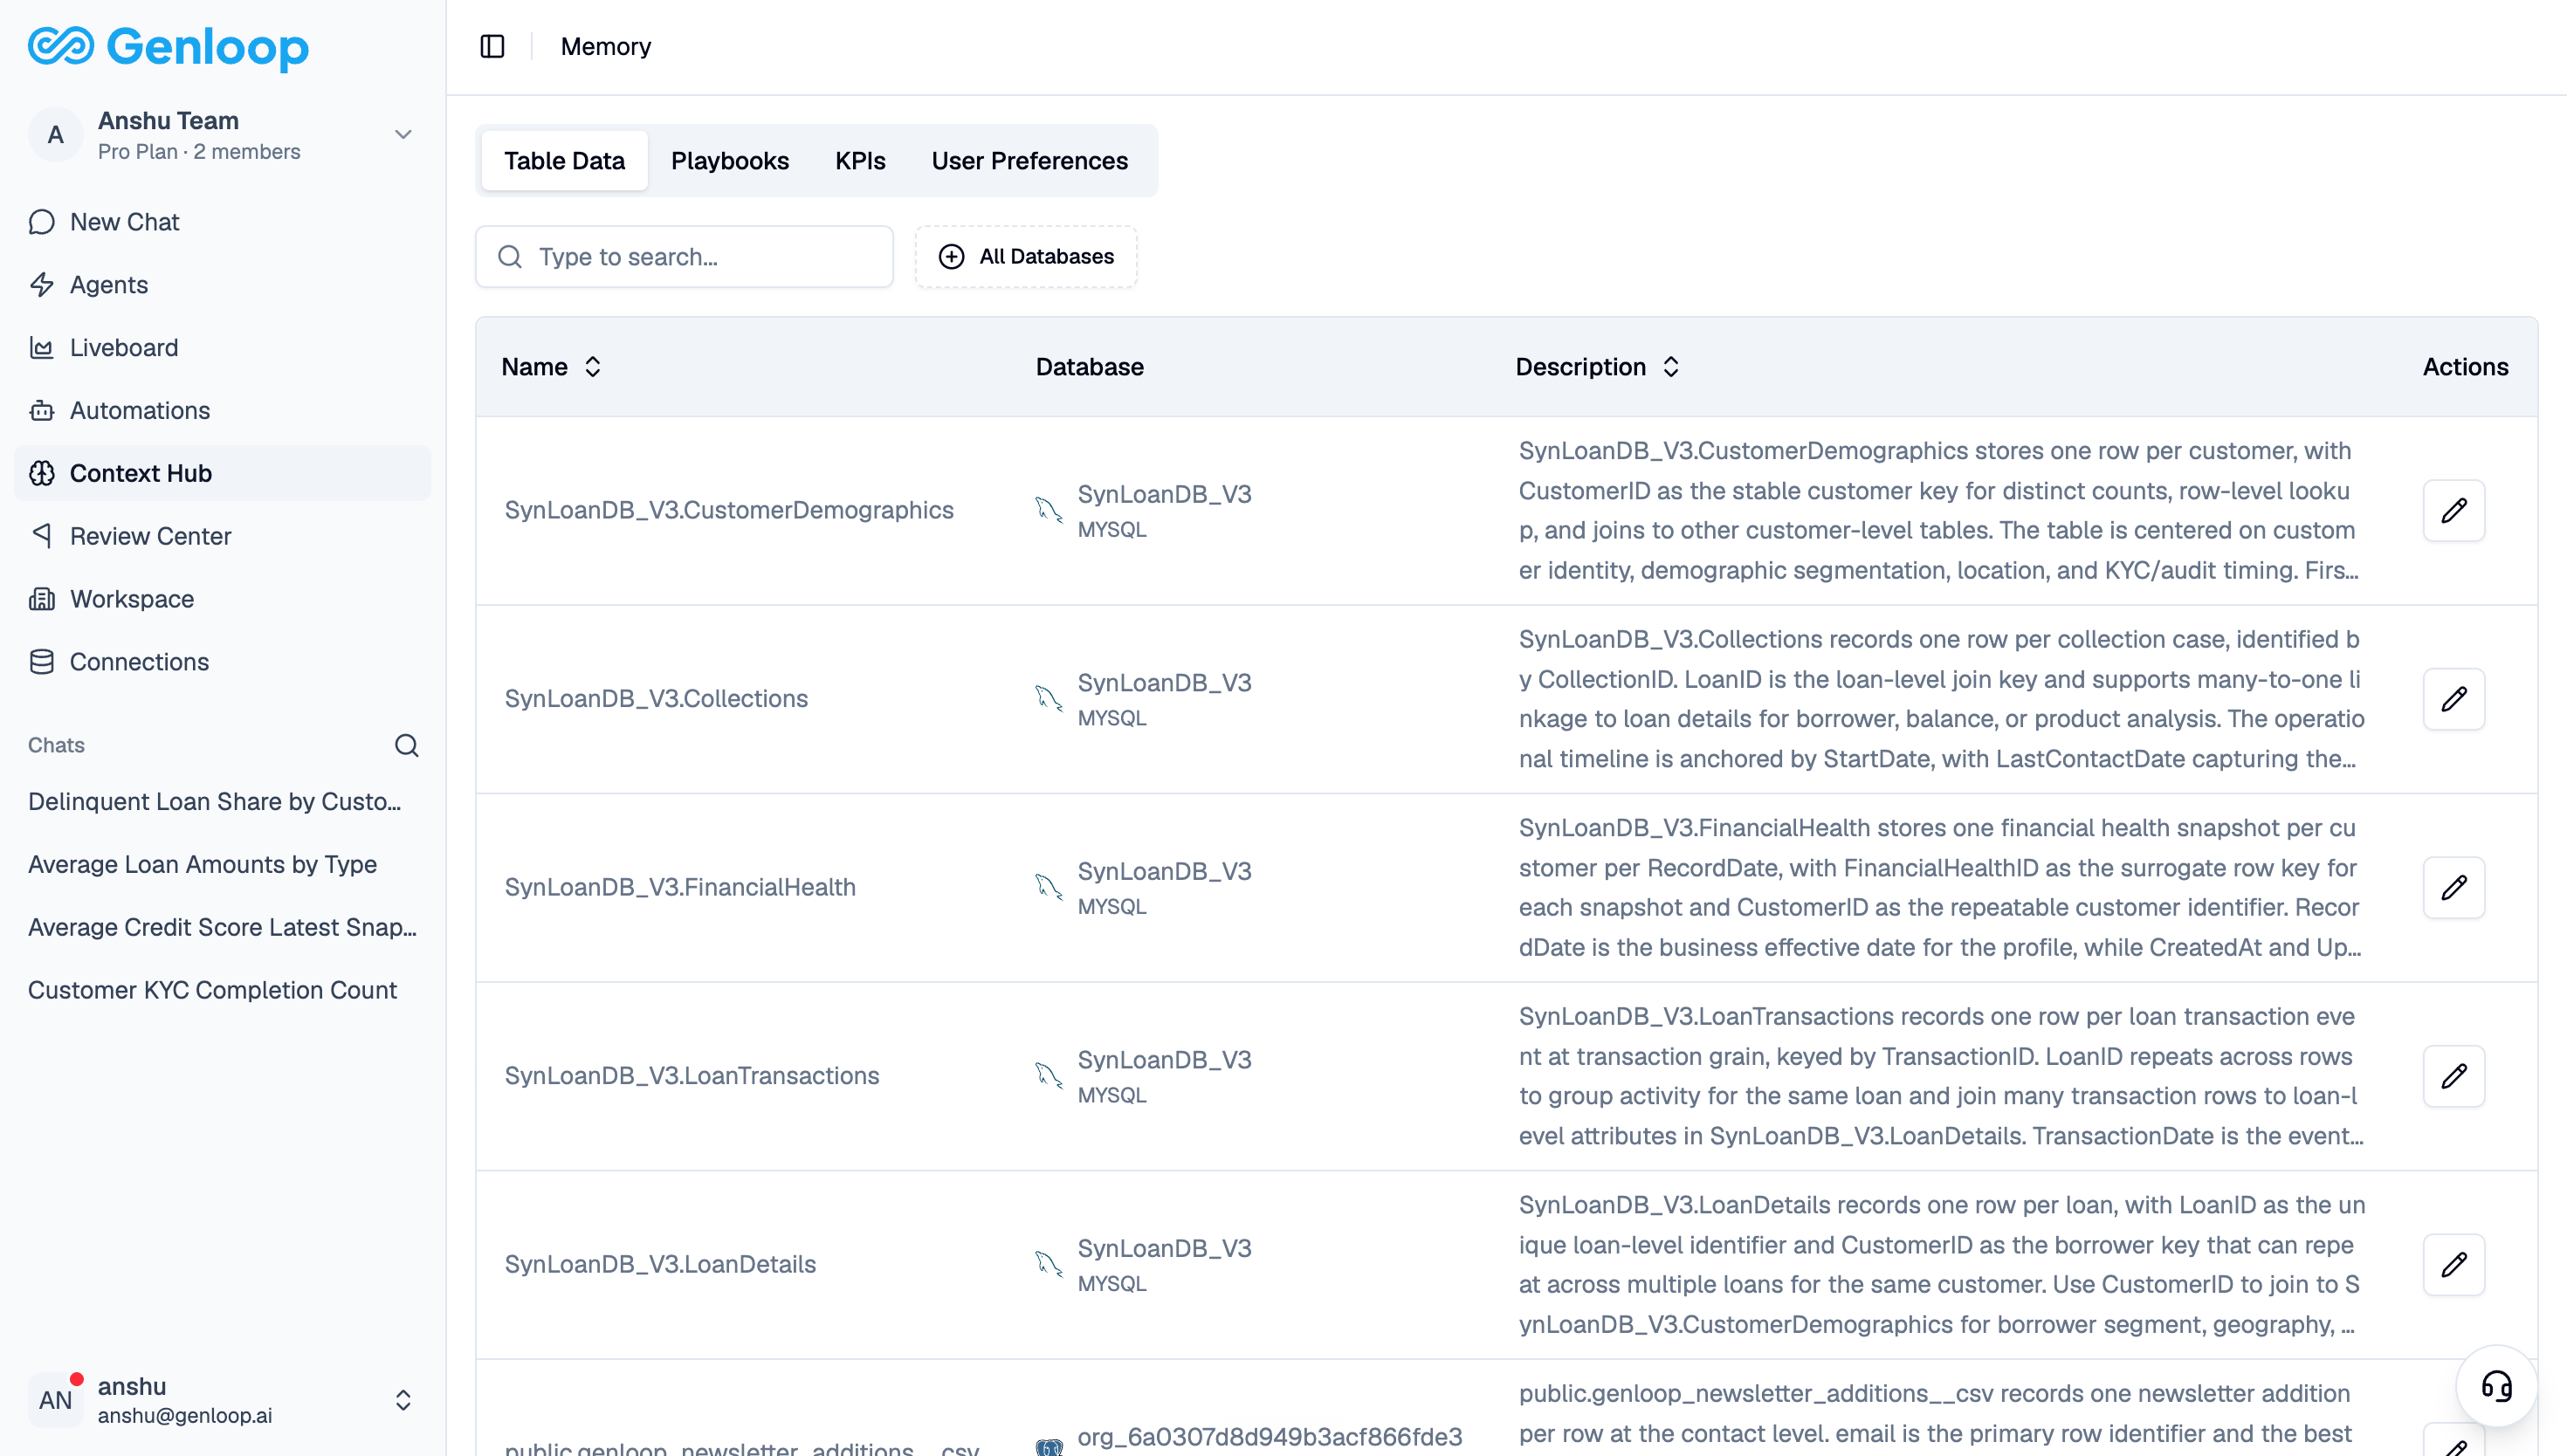Image resolution: width=2567 pixels, height=1456 pixels.
Task: Open the Workspace page
Action: pos(222,599)
